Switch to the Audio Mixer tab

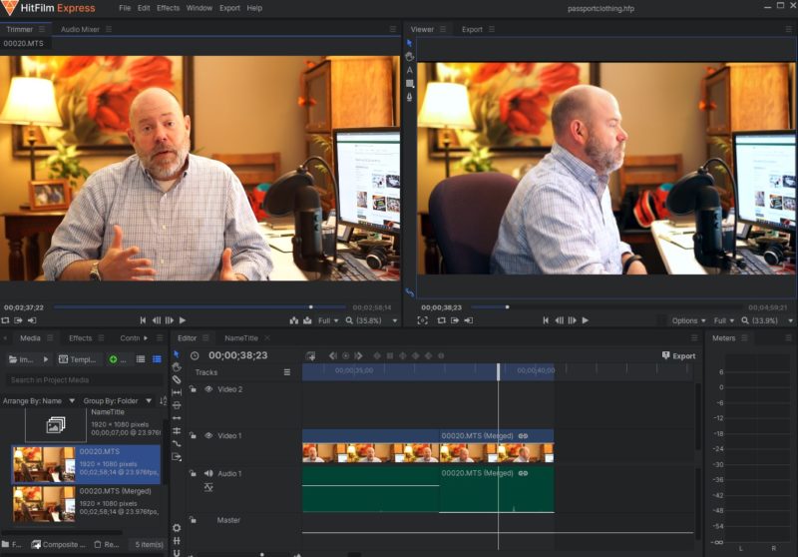tap(80, 29)
